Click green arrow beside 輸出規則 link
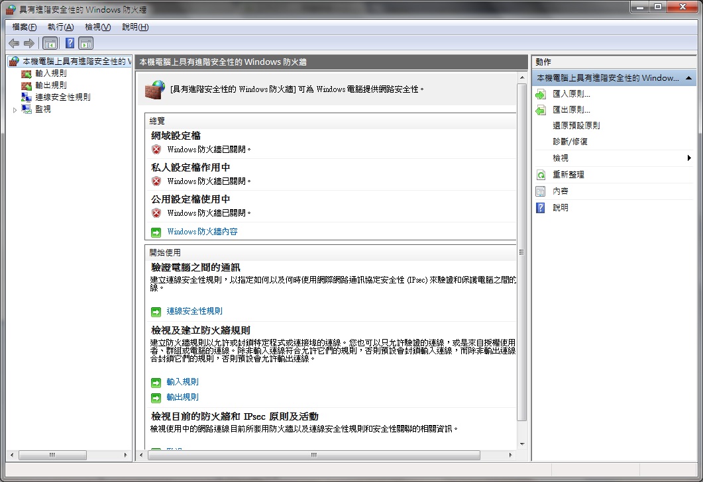This screenshot has height=482, width=703. pos(156,397)
